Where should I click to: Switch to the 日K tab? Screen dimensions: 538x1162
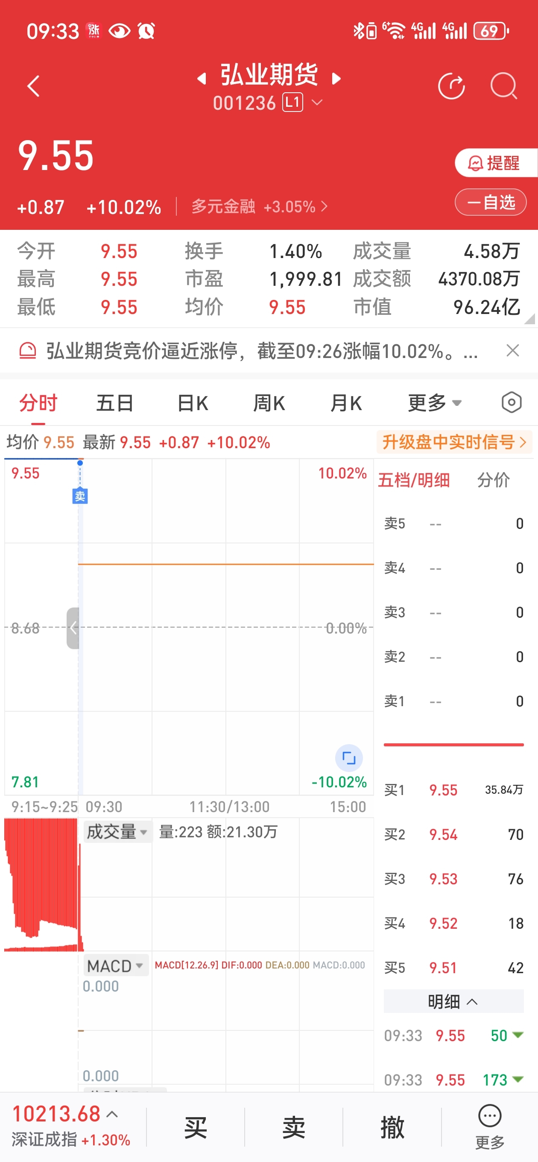[x=193, y=402]
